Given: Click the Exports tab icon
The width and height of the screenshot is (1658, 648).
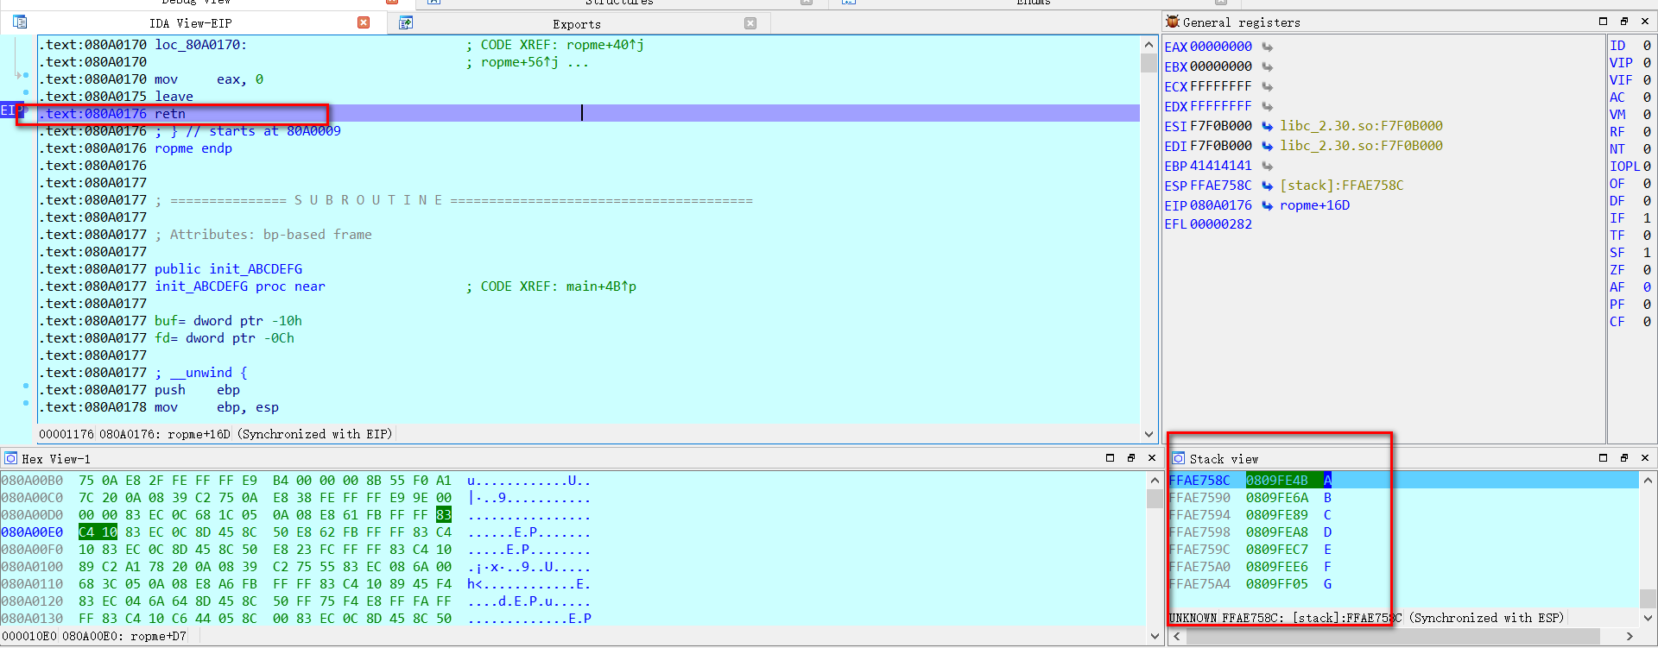Looking at the screenshot, I should [406, 23].
